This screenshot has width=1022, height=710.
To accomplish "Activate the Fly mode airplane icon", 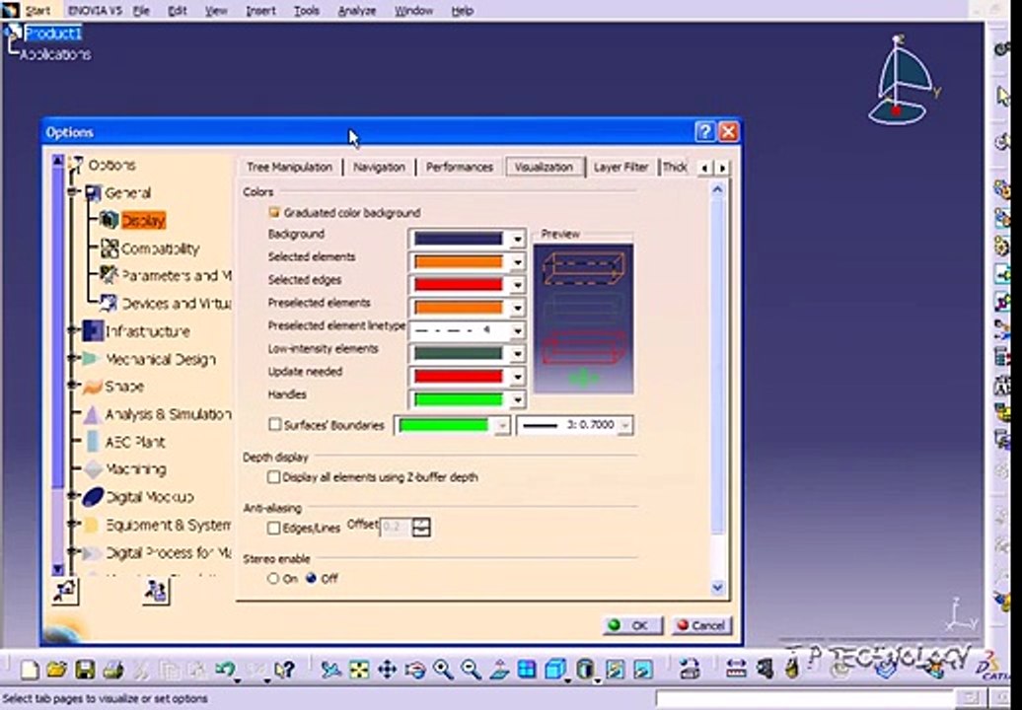I will point(331,670).
